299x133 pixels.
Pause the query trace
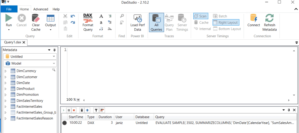click(x=69, y=110)
